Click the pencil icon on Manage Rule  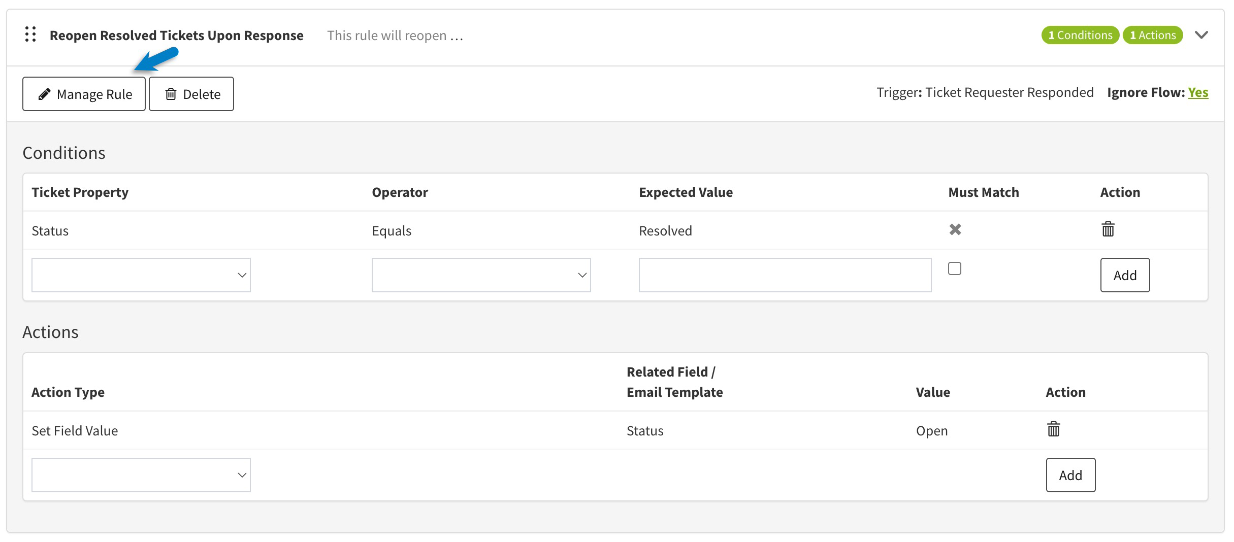(x=45, y=94)
